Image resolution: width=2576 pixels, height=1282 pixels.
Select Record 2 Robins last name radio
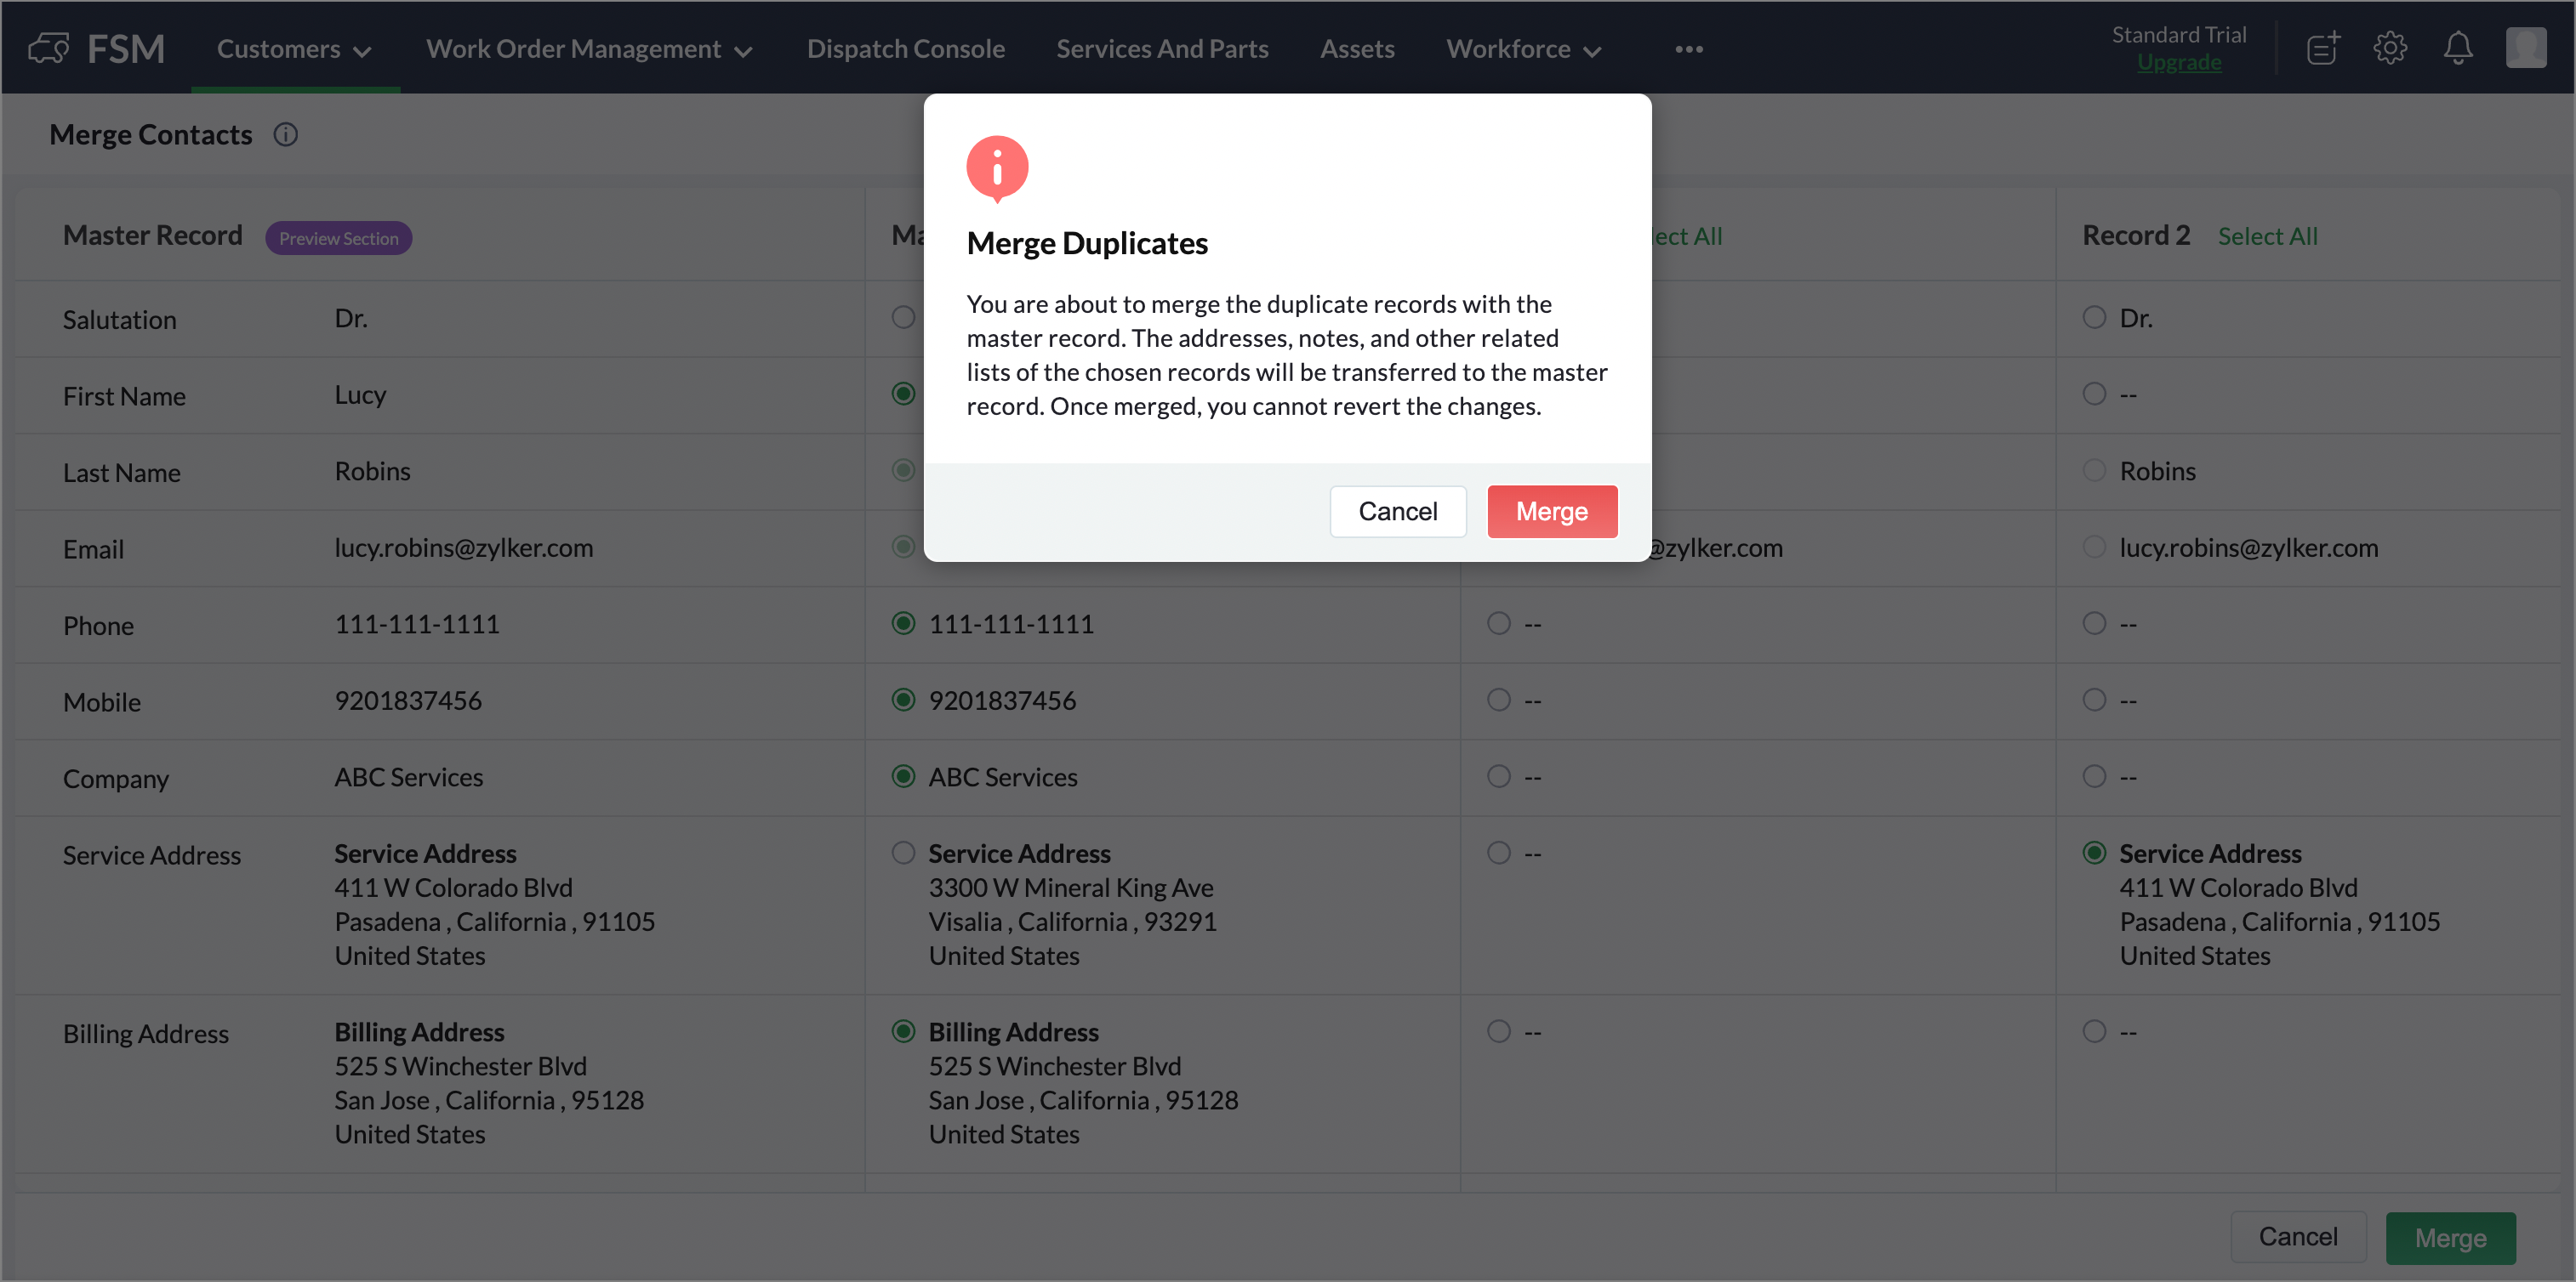point(2094,471)
